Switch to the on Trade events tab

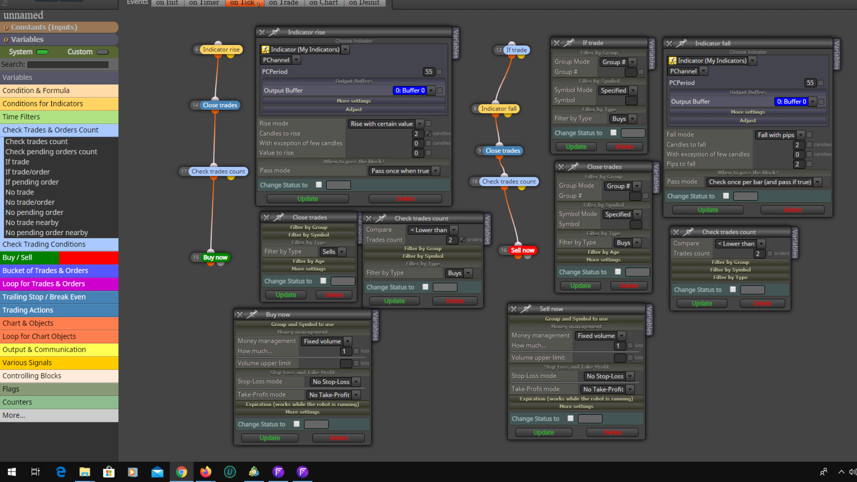click(x=284, y=3)
